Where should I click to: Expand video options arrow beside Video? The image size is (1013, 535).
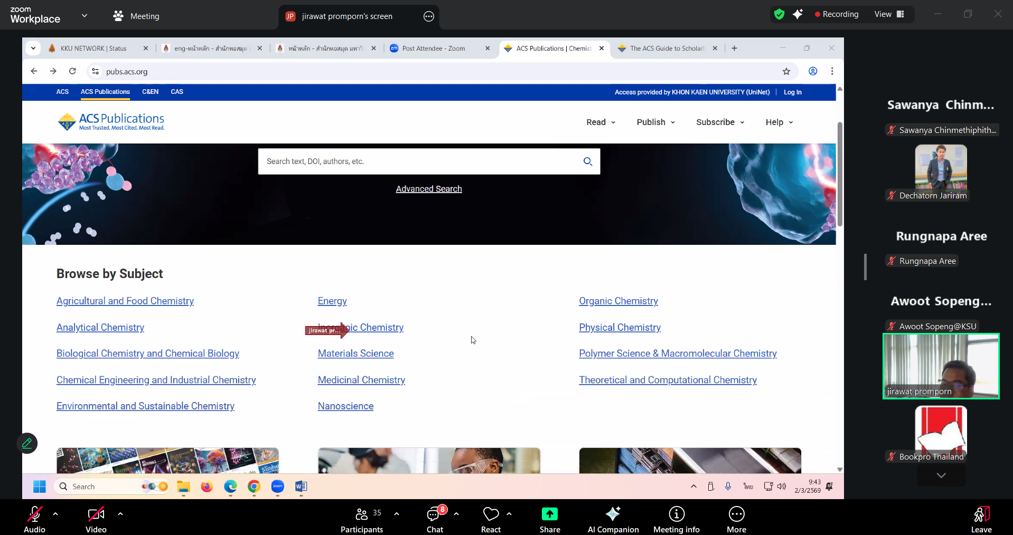click(120, 513)
